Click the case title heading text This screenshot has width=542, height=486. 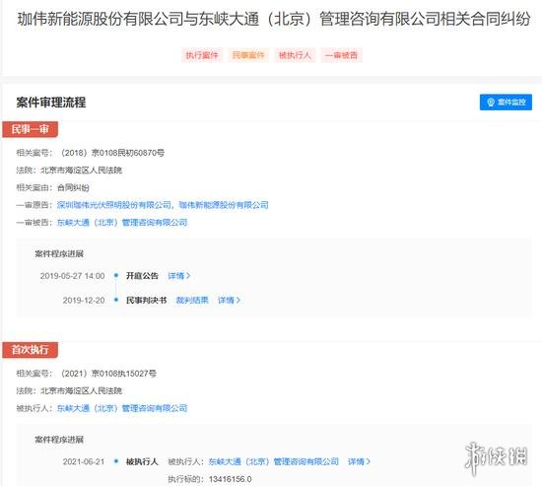coord(274,19)
